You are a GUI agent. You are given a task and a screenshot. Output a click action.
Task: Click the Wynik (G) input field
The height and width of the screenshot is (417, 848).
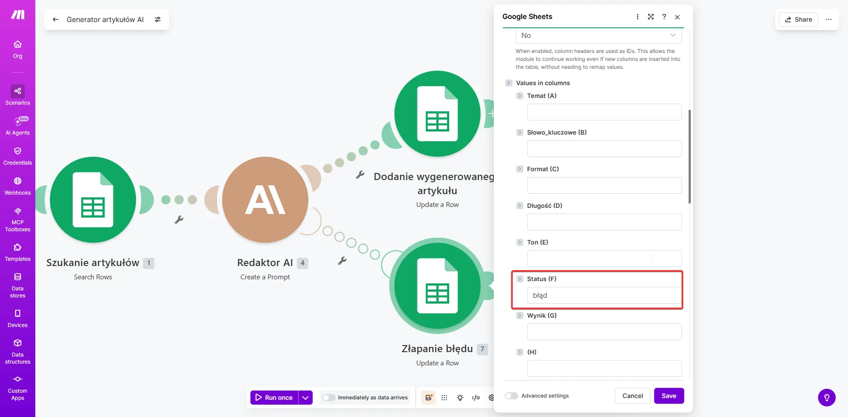click(x=604, y=332)
